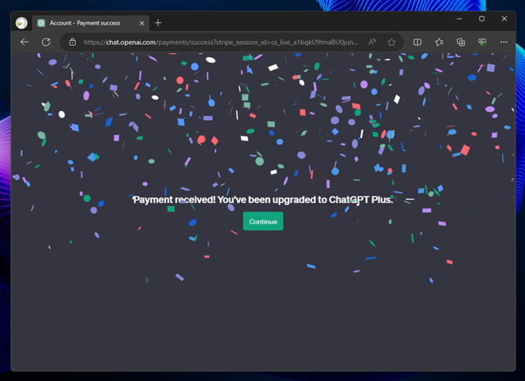525x381 pixels.
Task: Open the Collections icon
Action: coord(461,42)
